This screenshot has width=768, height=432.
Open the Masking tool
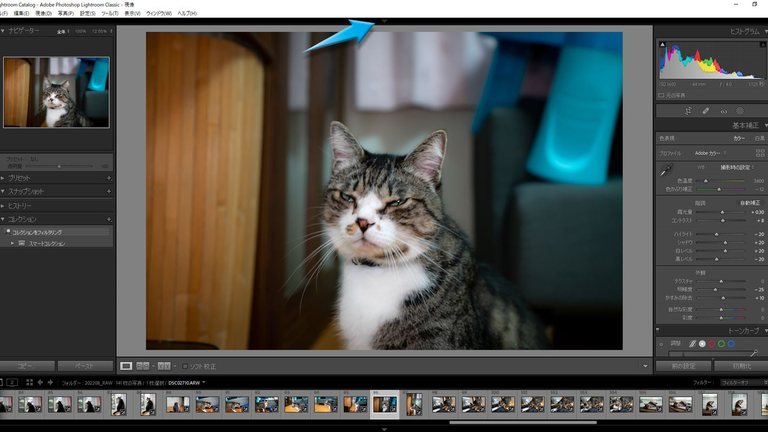point(740,111)
